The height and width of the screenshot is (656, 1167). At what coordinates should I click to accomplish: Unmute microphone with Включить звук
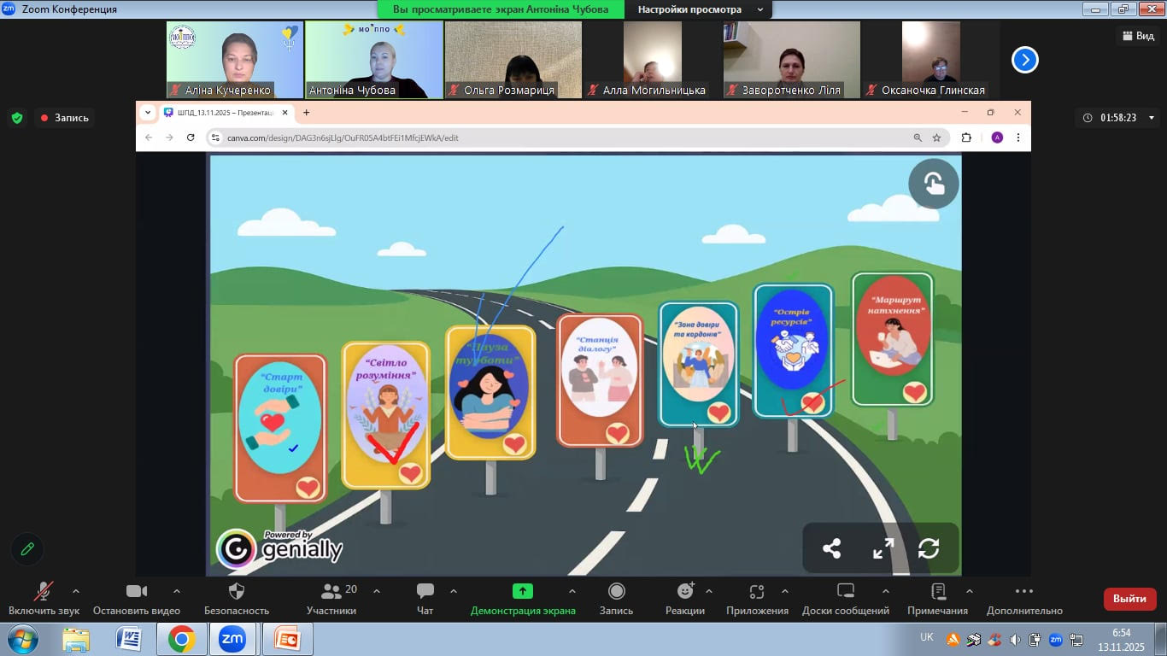[44, 598]
